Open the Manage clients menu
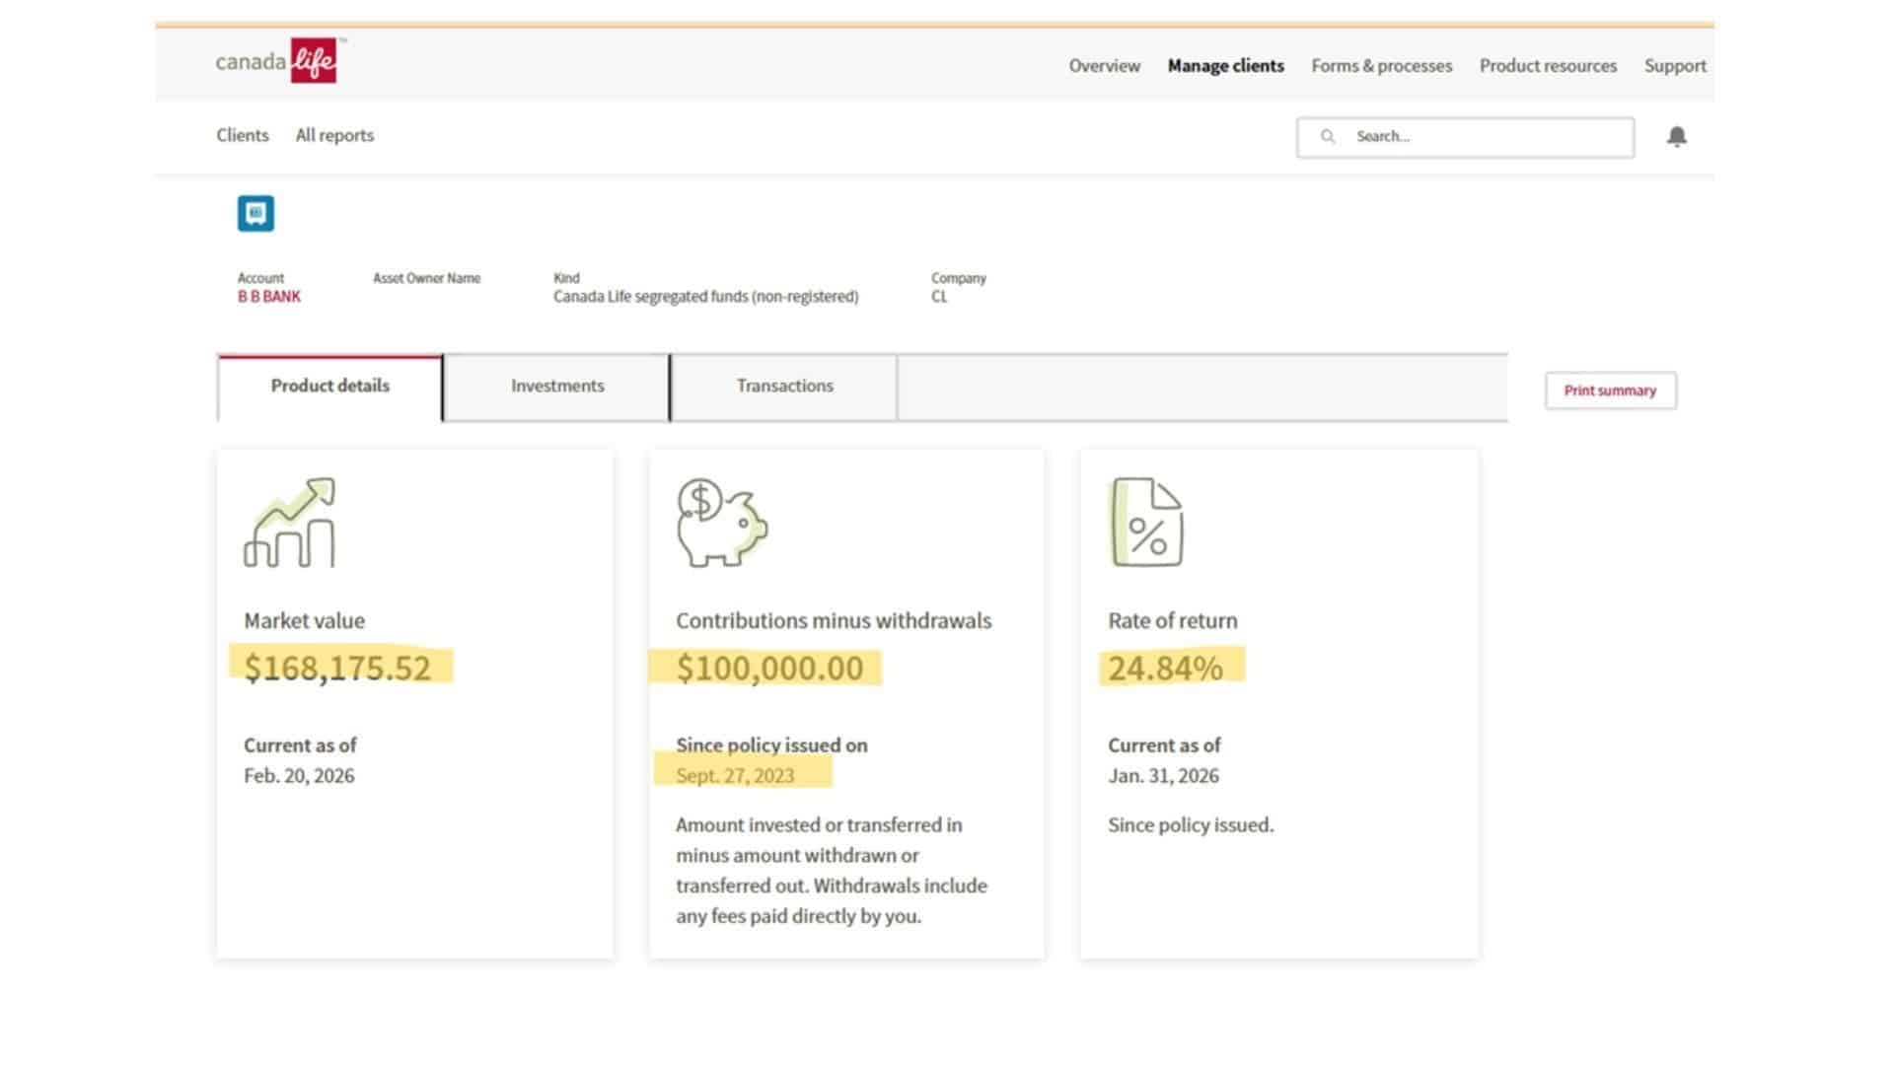Image resolution: width=1894 pixels, height=1065 pixels. point(1225,65)
